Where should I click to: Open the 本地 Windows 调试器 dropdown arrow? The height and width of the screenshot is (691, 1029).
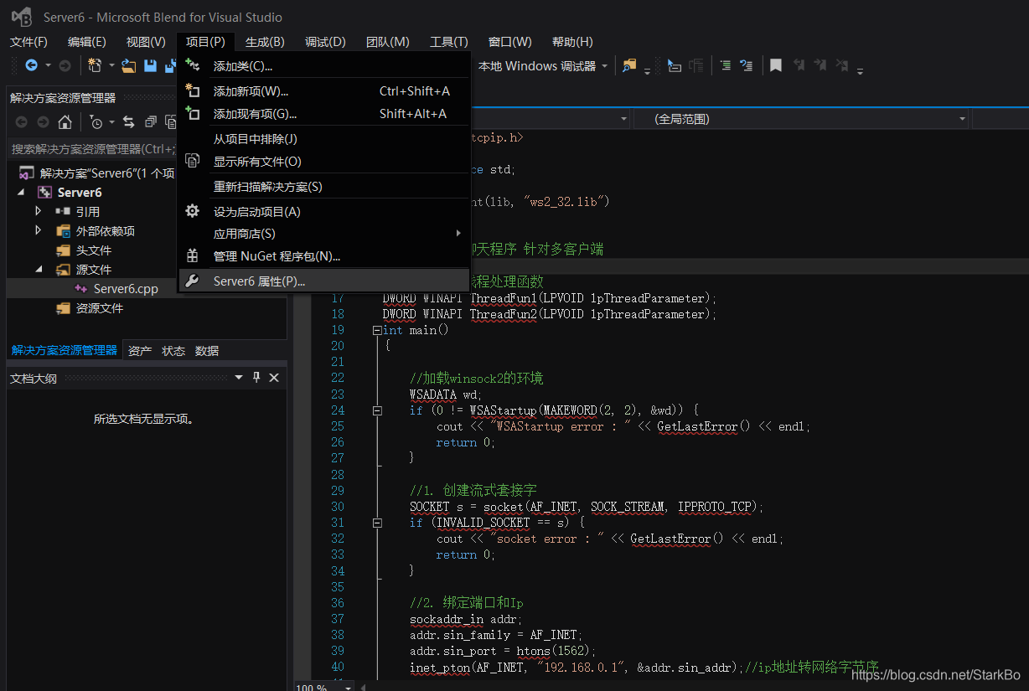click(x=604, y=66)
